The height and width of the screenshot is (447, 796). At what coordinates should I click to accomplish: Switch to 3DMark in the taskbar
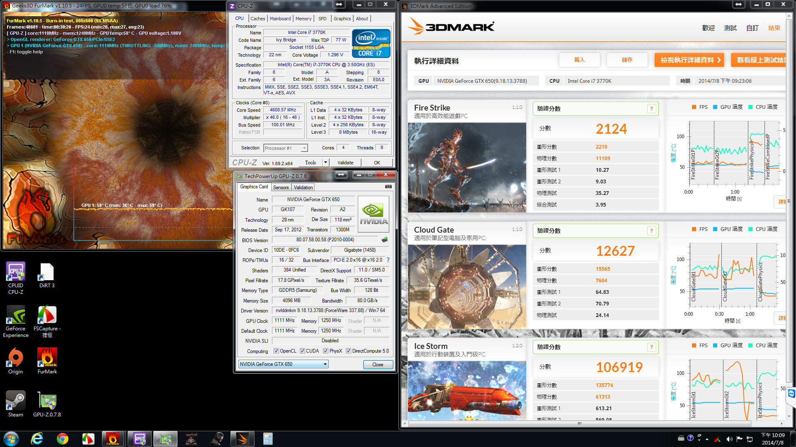tap(242, 439)
